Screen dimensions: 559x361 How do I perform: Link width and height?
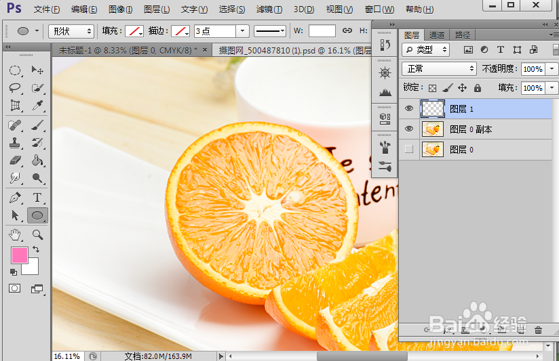(347, 31)
